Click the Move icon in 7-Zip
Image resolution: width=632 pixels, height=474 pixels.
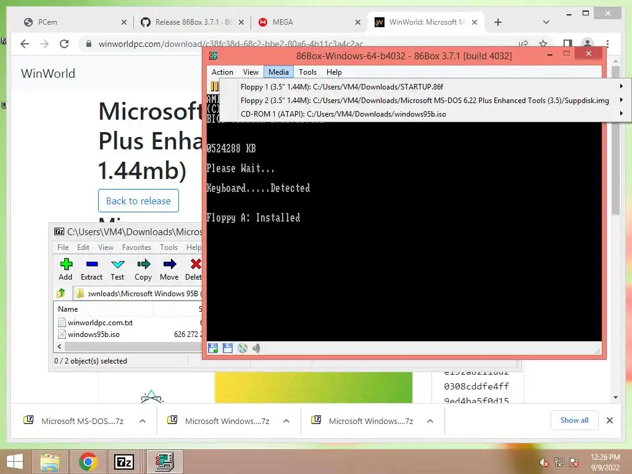pos(170,264)
